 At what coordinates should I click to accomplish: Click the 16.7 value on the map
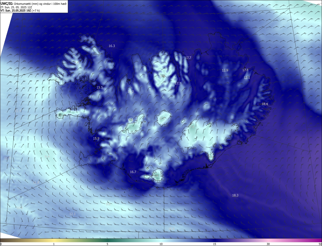133,172
